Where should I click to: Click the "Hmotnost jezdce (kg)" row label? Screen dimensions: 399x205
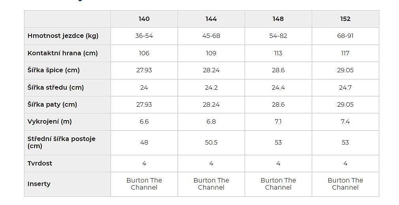(63, 36)
